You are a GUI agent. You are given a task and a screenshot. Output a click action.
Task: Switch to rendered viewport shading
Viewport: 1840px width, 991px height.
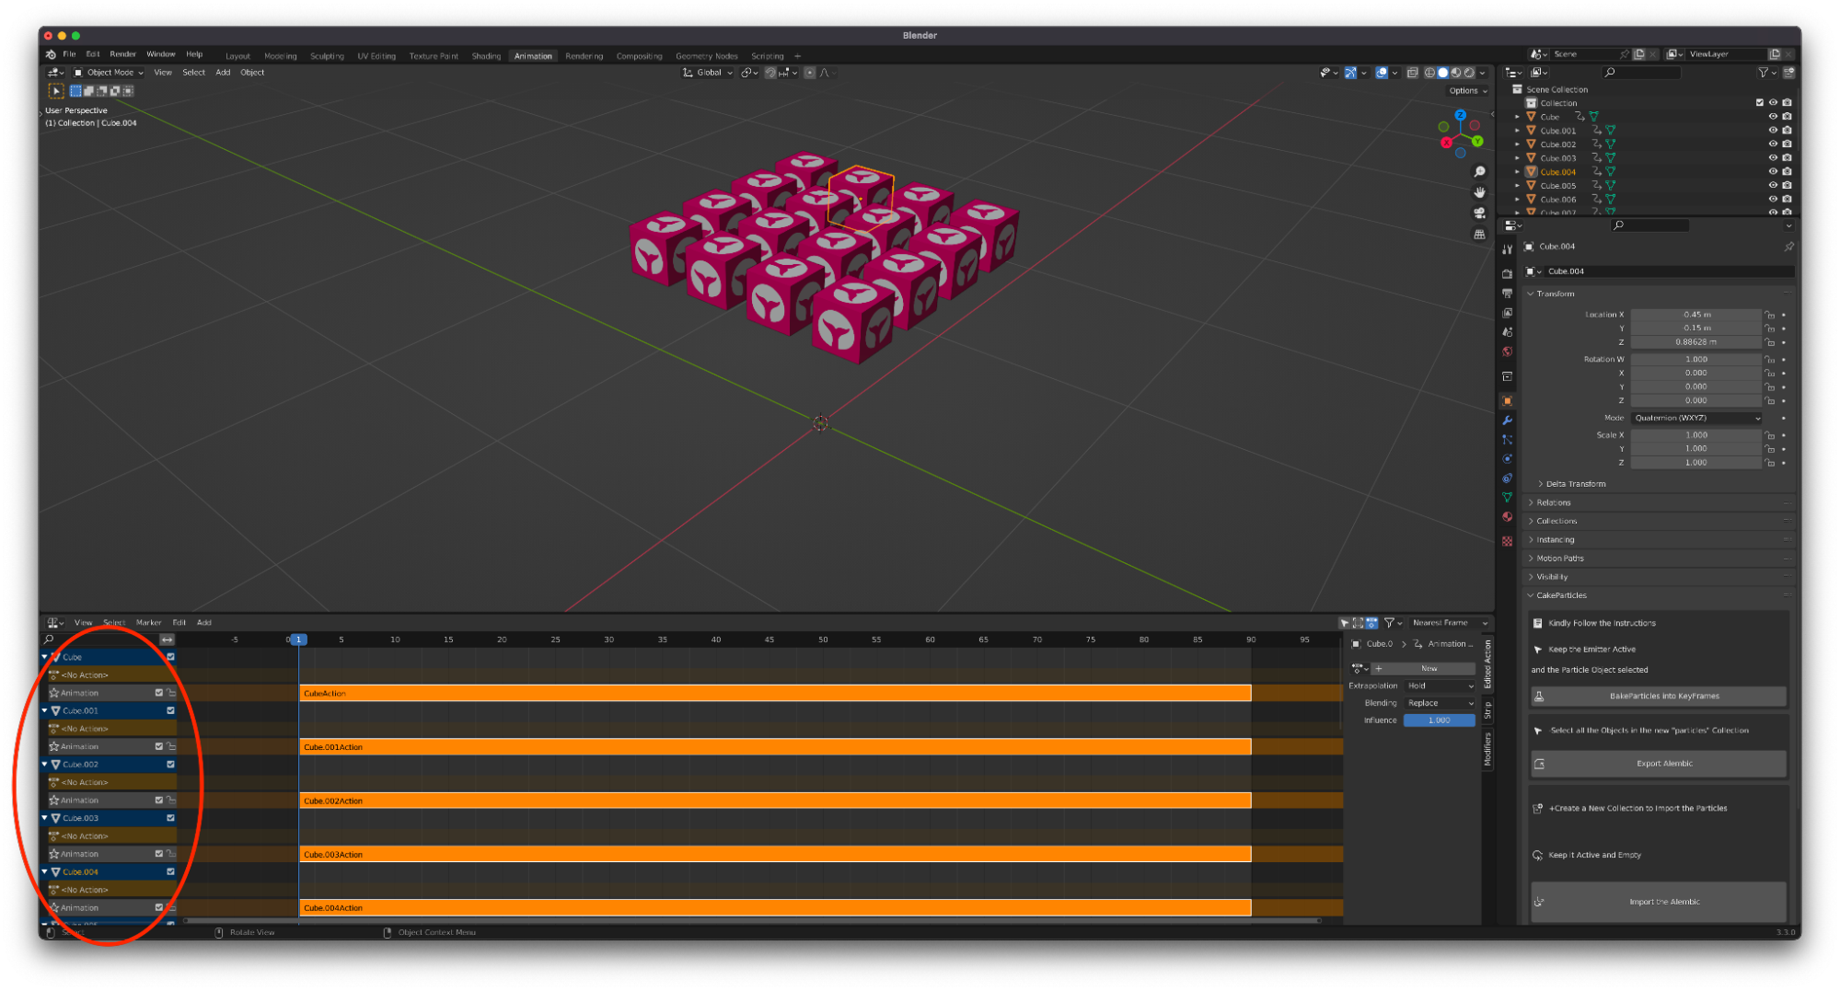coord(1469,73)
